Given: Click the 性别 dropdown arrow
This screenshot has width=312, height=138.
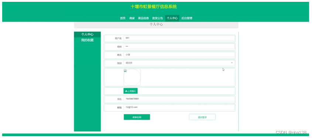Looking at the screenshot, I should pos(232,63).
